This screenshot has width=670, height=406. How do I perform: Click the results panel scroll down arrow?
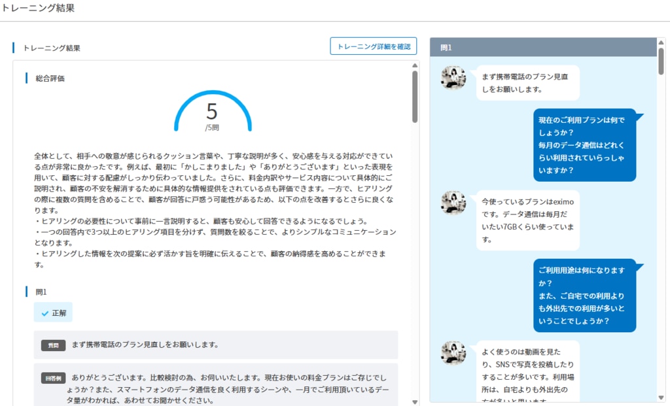[x=414, y=401]
